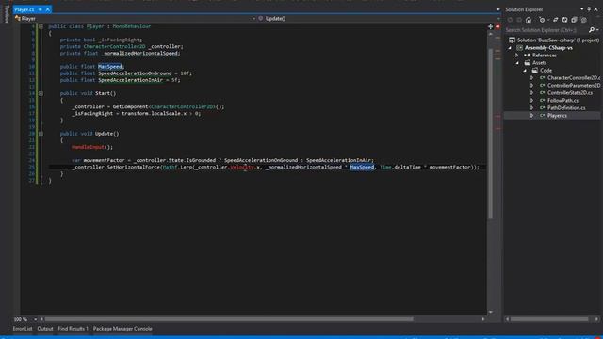Collapse the Start() method outline toggle
The width and height of the screenshot is (603, 339).
pos(41,93)
